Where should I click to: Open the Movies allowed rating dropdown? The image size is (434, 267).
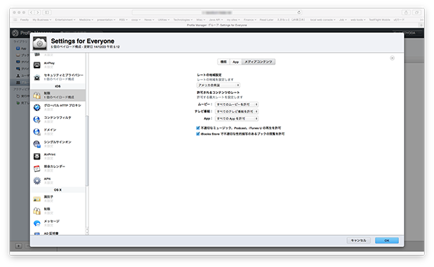(x=237, y=105)
